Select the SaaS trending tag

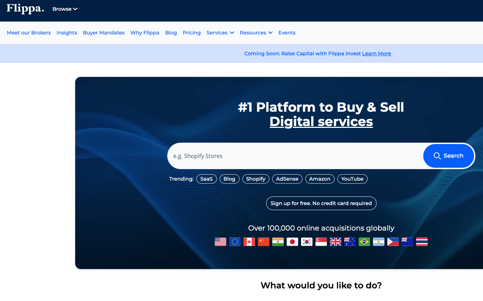(x=206, y=179)
